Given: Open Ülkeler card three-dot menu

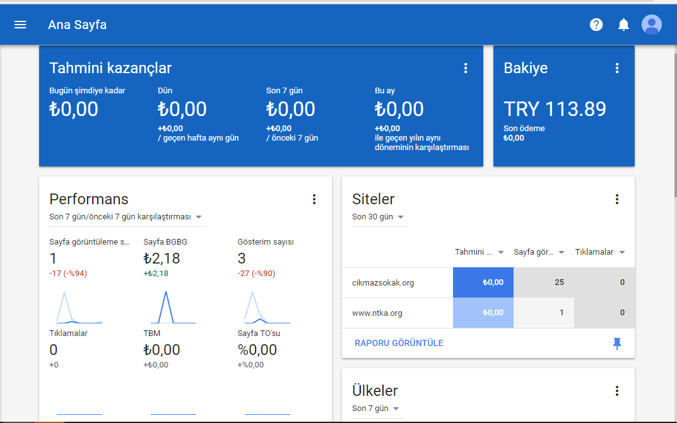Looking at the screenshot, I should [617, 391].
